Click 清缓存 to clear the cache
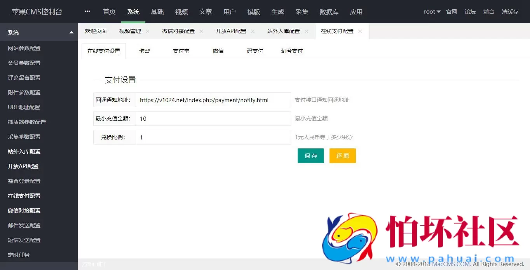530x270 pixels. (x=510, y=12)
